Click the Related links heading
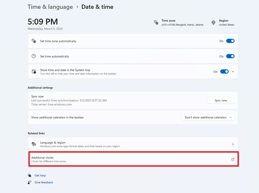259x193 pixels. coord(36,133)
